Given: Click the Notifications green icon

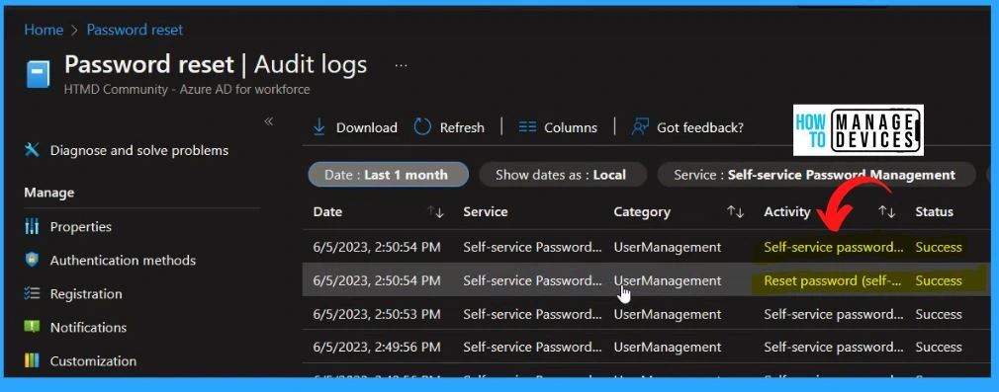Looking at the screenshot, I should coord(32,327).
